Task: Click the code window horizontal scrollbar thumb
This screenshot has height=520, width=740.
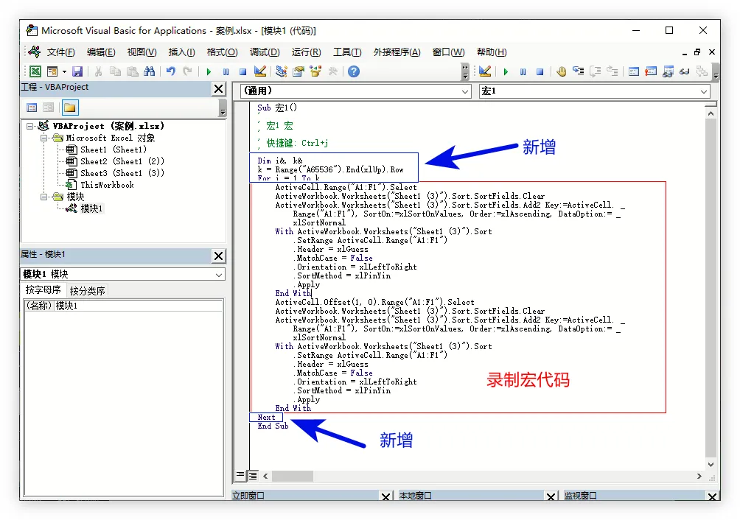Action: [293, 476]
